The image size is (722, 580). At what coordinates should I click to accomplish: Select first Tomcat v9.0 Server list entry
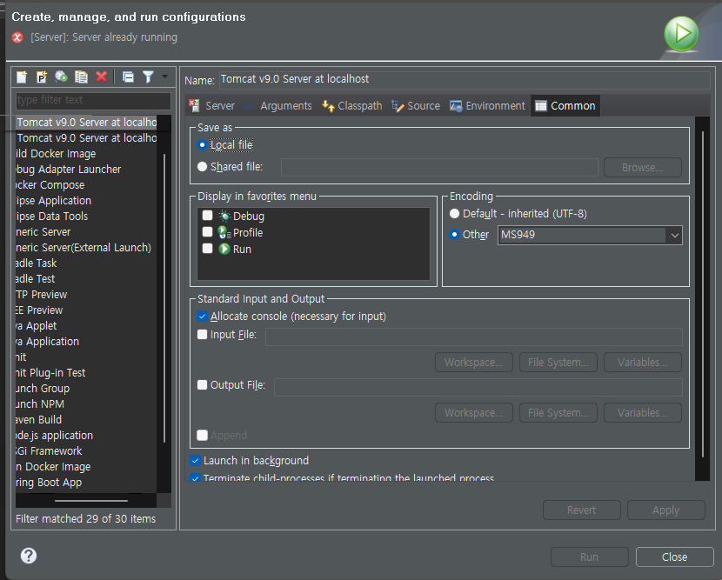pyautogui.click(x=87, y=123)
